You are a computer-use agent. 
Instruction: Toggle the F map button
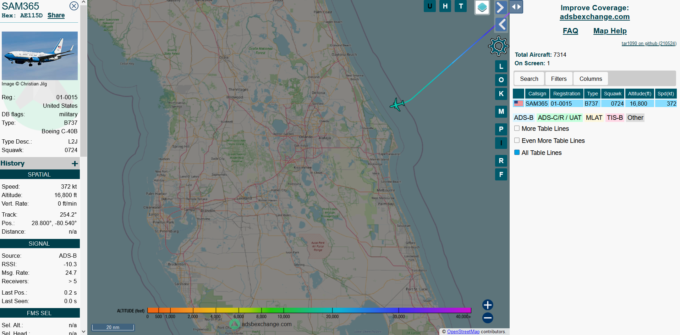[x=501, y=174]
